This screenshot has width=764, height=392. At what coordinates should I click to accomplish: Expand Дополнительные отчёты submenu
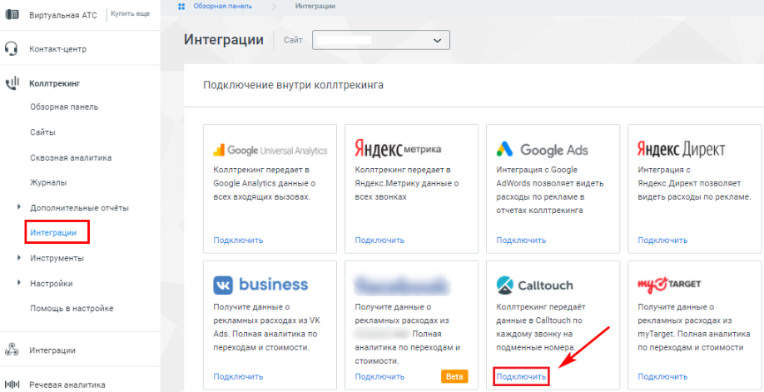tap(18, 207)
